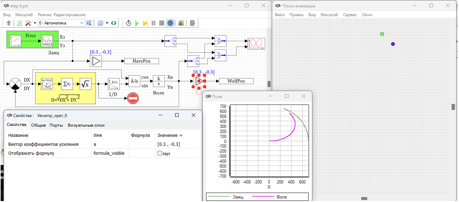This screenshot has height=202, width=459.
Task: Click the k/x inverse function block
Action: (x=113, y=84)
